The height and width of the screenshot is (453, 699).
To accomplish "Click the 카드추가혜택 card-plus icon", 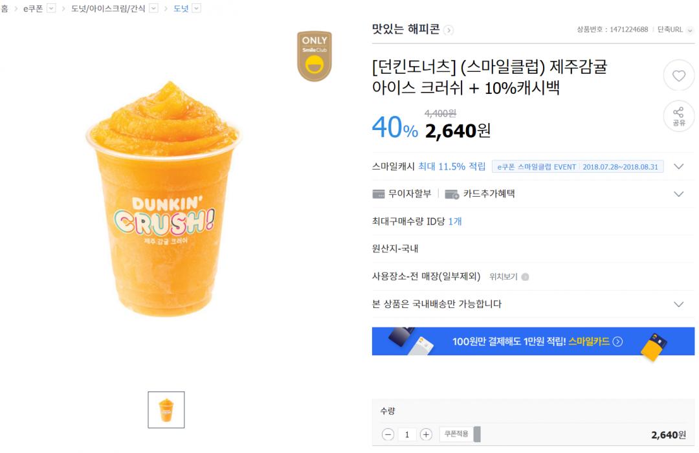I will tap(452, 194).
